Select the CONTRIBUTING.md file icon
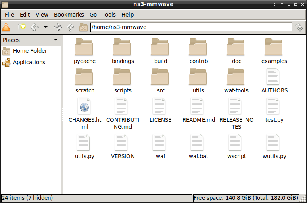The width and height of the screenshot is (307, 203). coord(121,106)
